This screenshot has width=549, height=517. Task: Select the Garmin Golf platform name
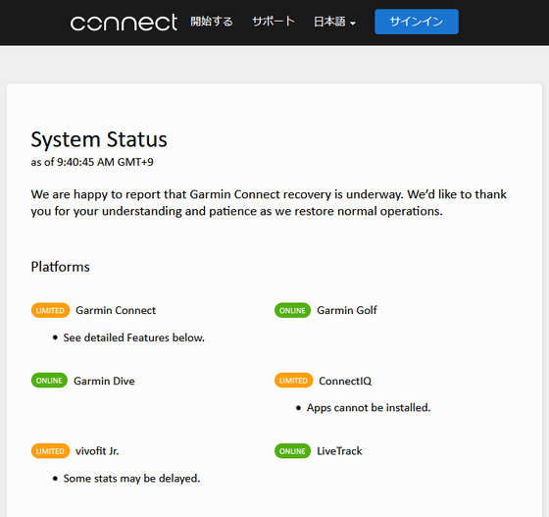click(347, 310)
